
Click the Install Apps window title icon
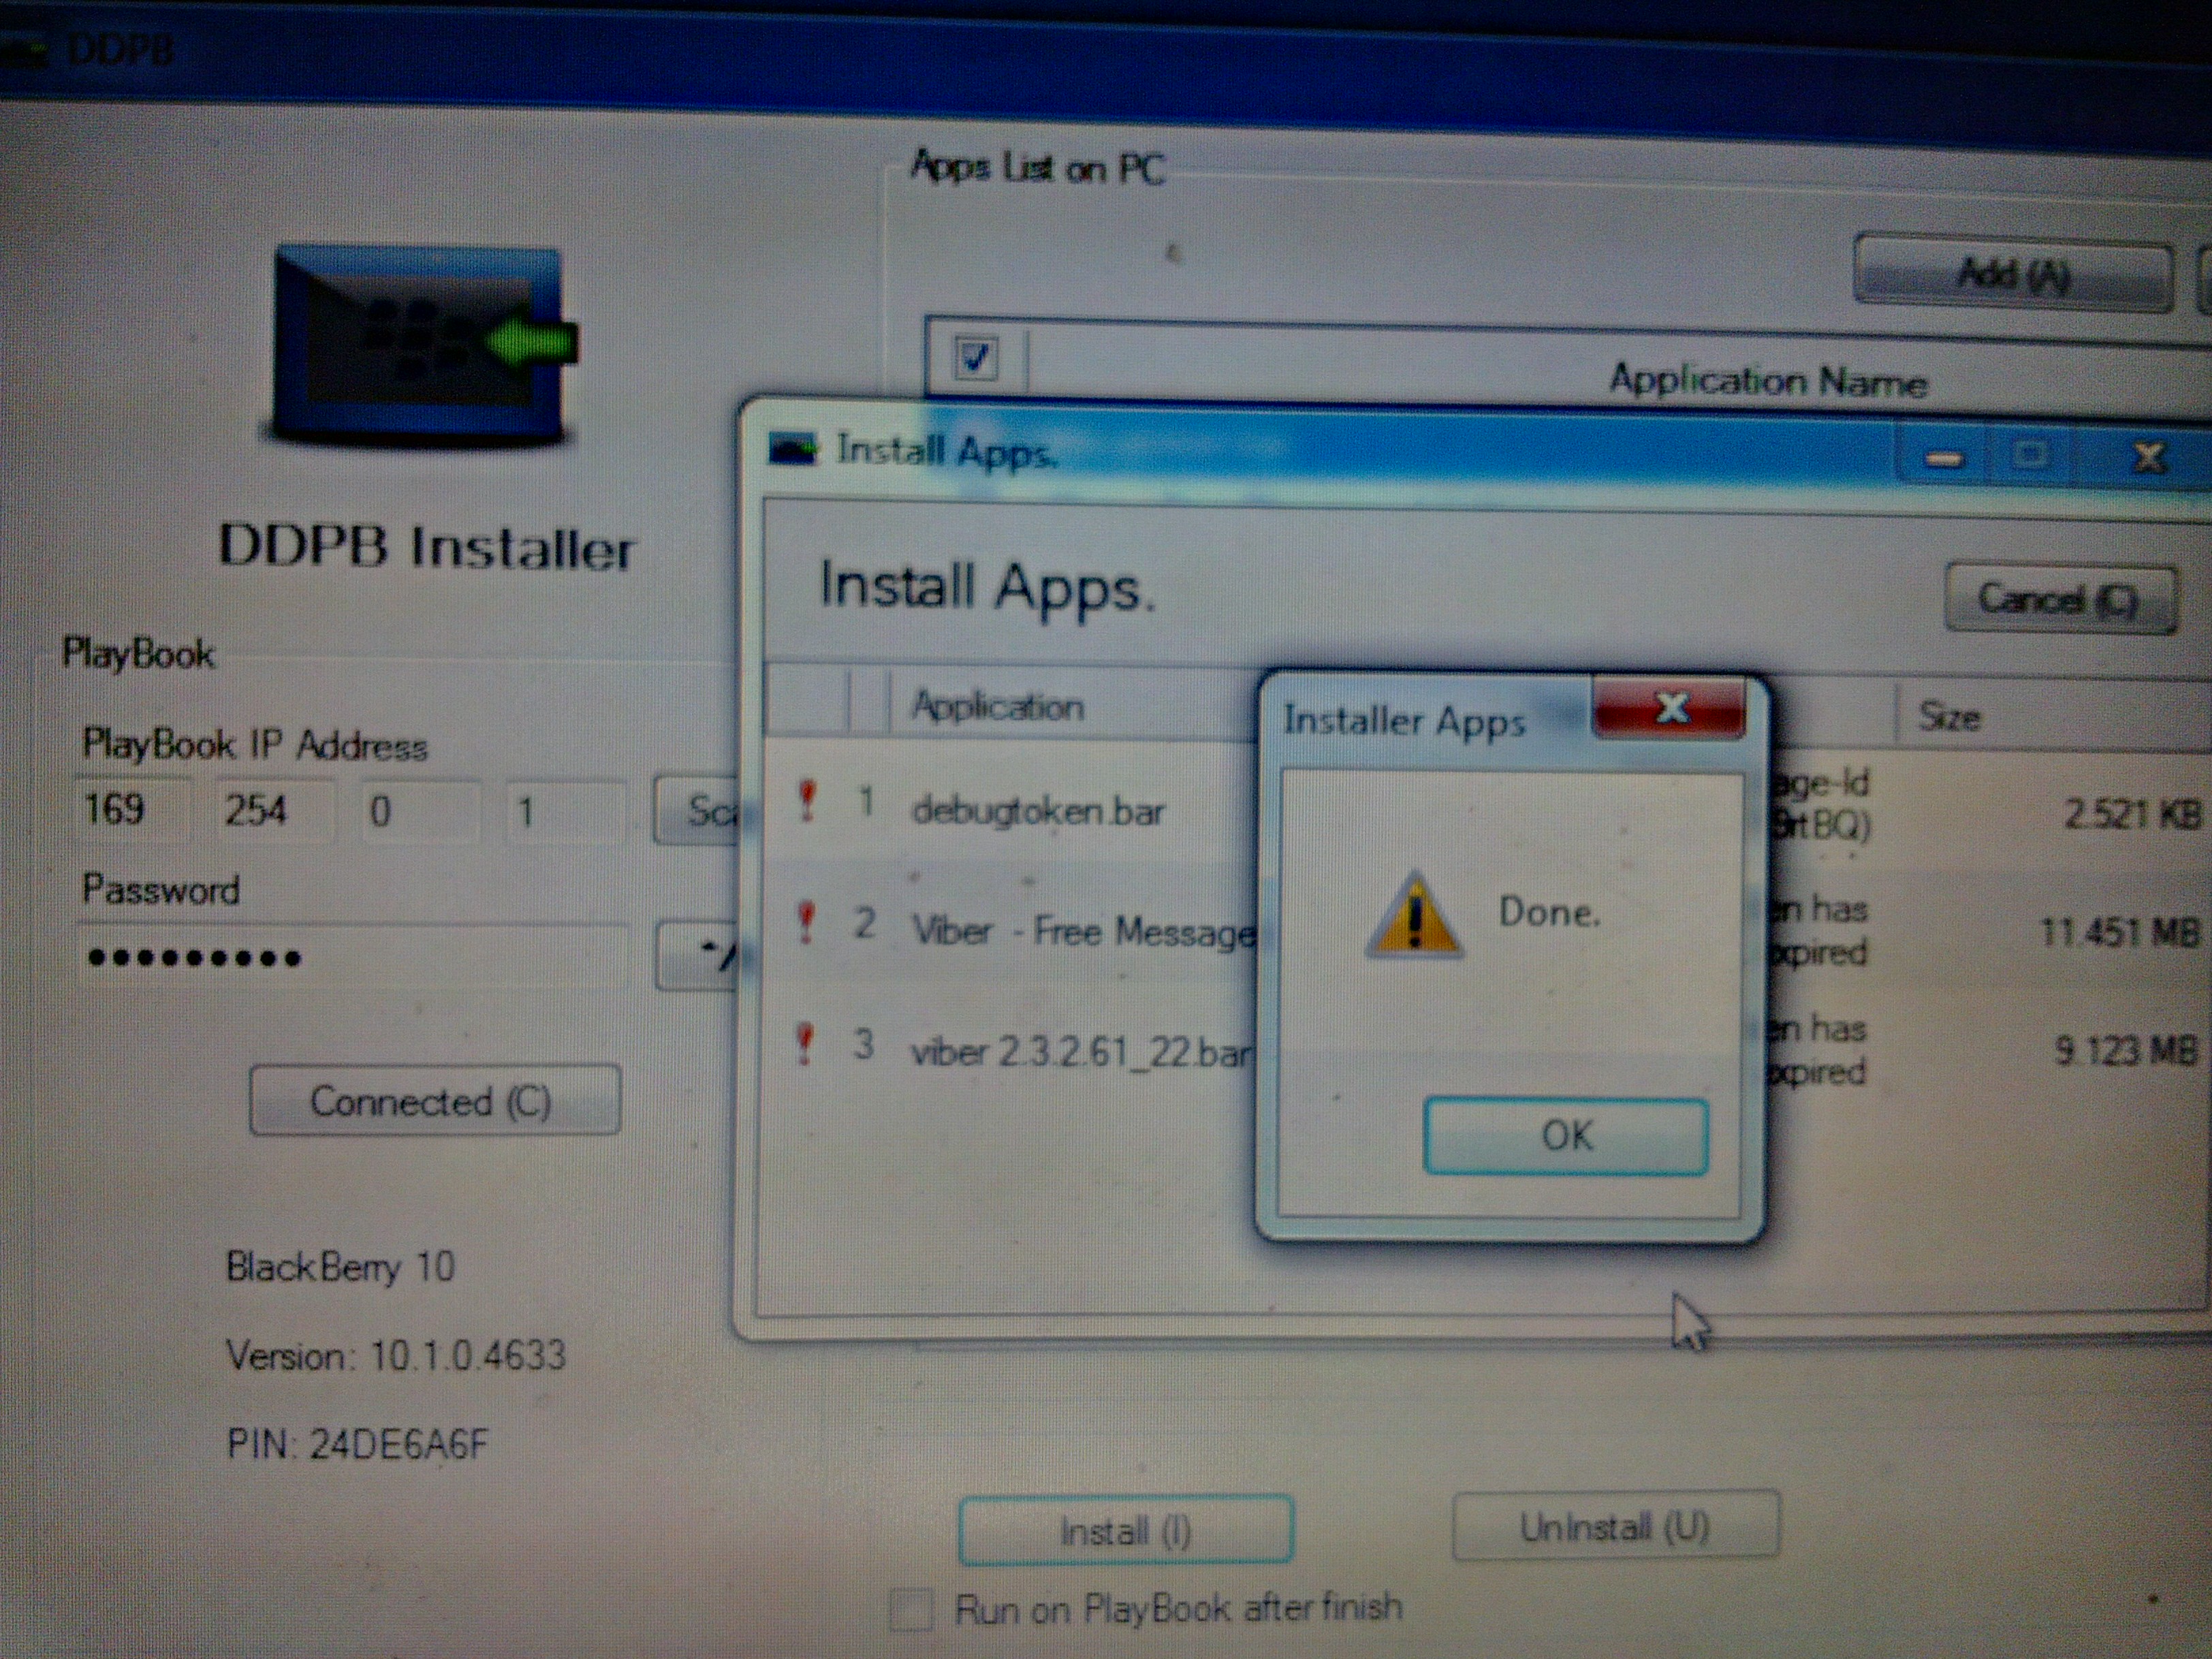click(792, 449)
